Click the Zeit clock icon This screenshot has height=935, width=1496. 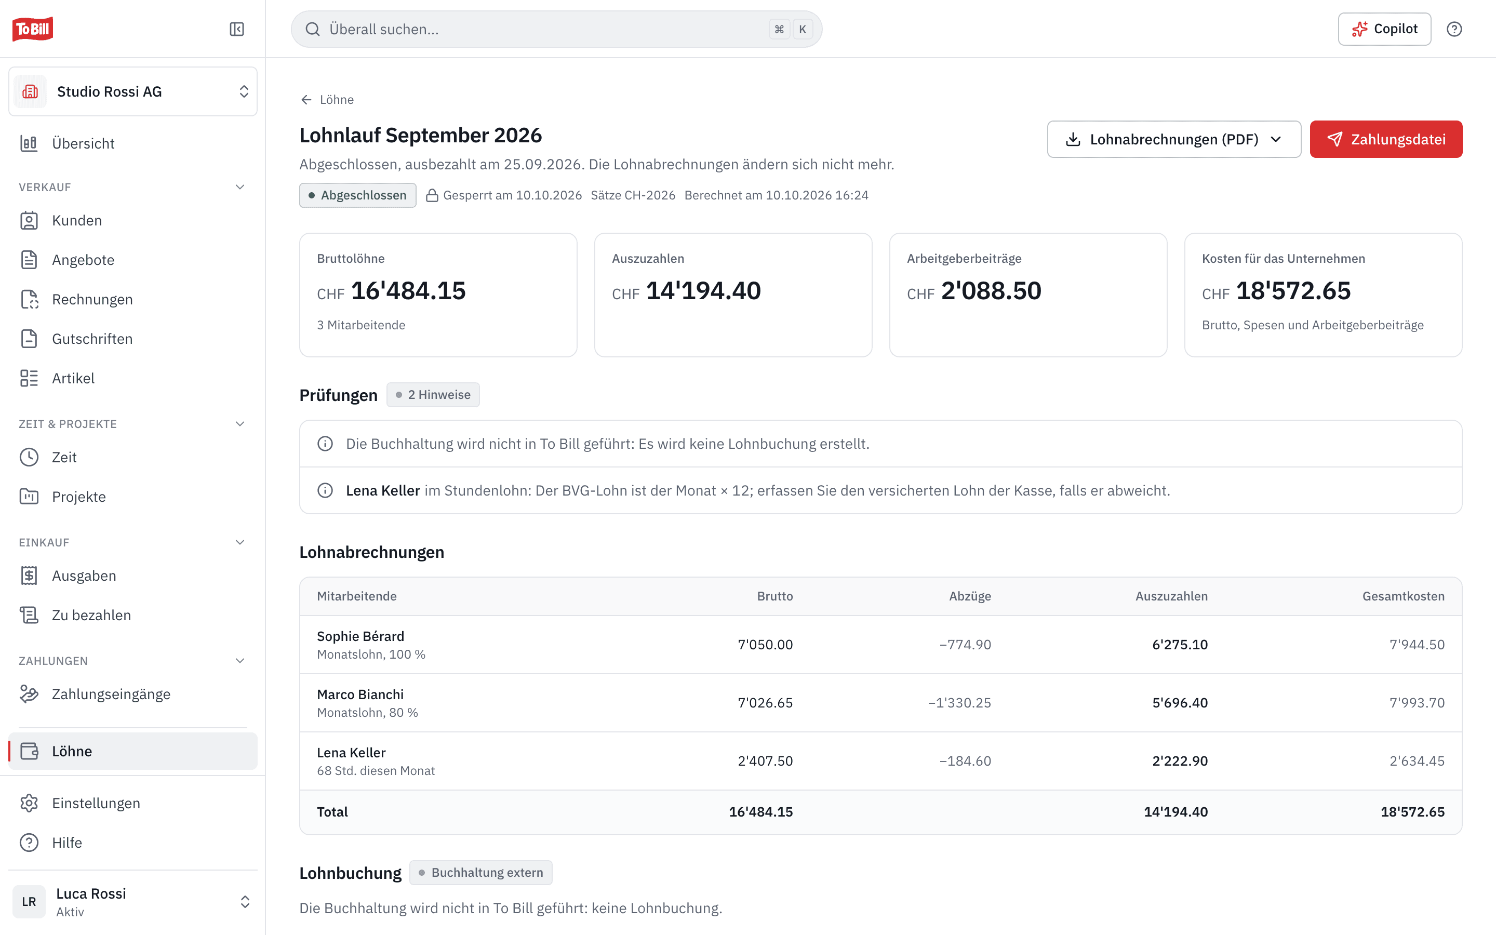click(29, 457)
